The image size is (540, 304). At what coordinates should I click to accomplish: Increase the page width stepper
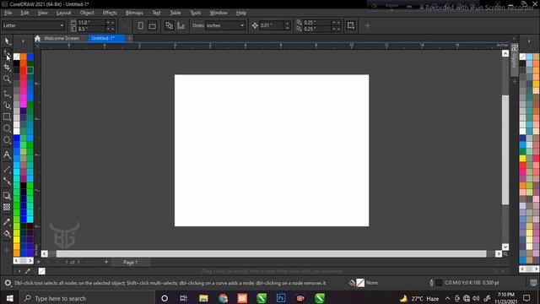click(x=108, y=23)
